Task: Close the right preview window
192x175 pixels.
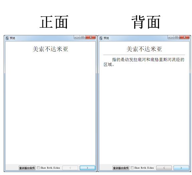Action: [184, 37]
